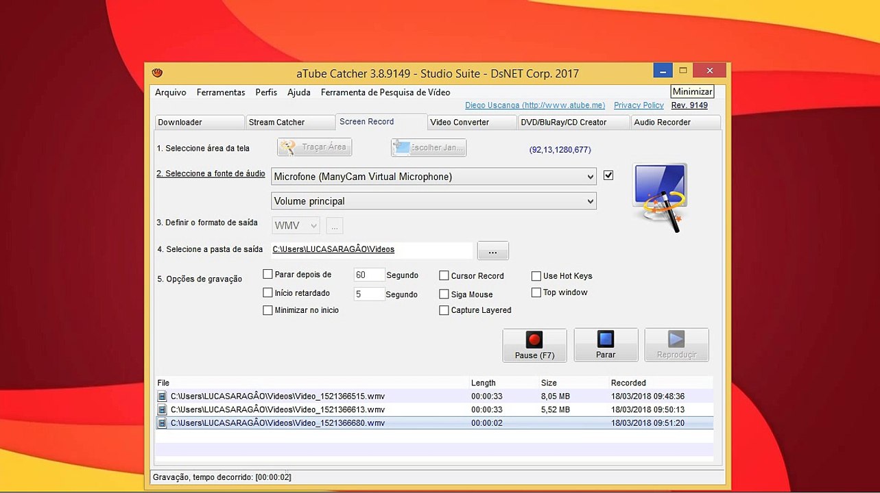
Task: Select the 8,05 MB size cell
Action: click(556, 396)
